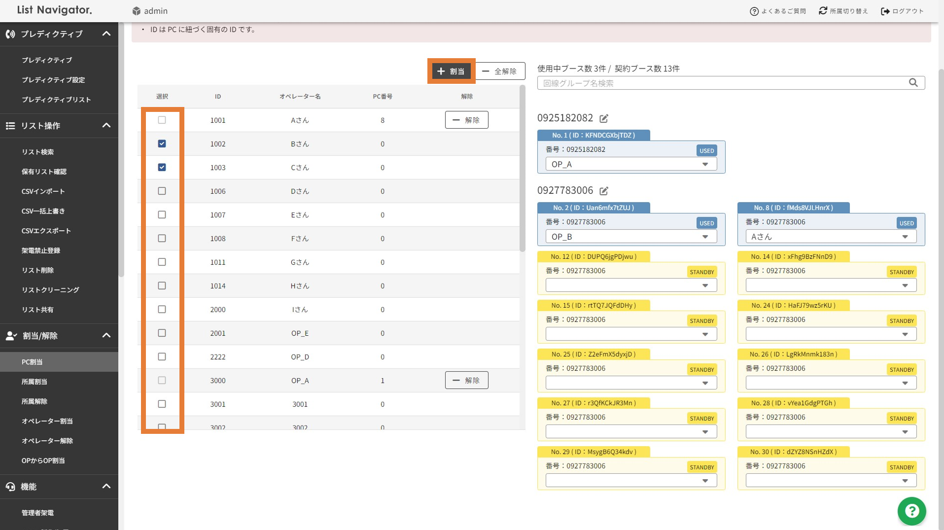Image resolution: width=944 pixels, height=530 pixels.
Task: Click the 回線グループ名検索 search field
Action: [722, 83]
